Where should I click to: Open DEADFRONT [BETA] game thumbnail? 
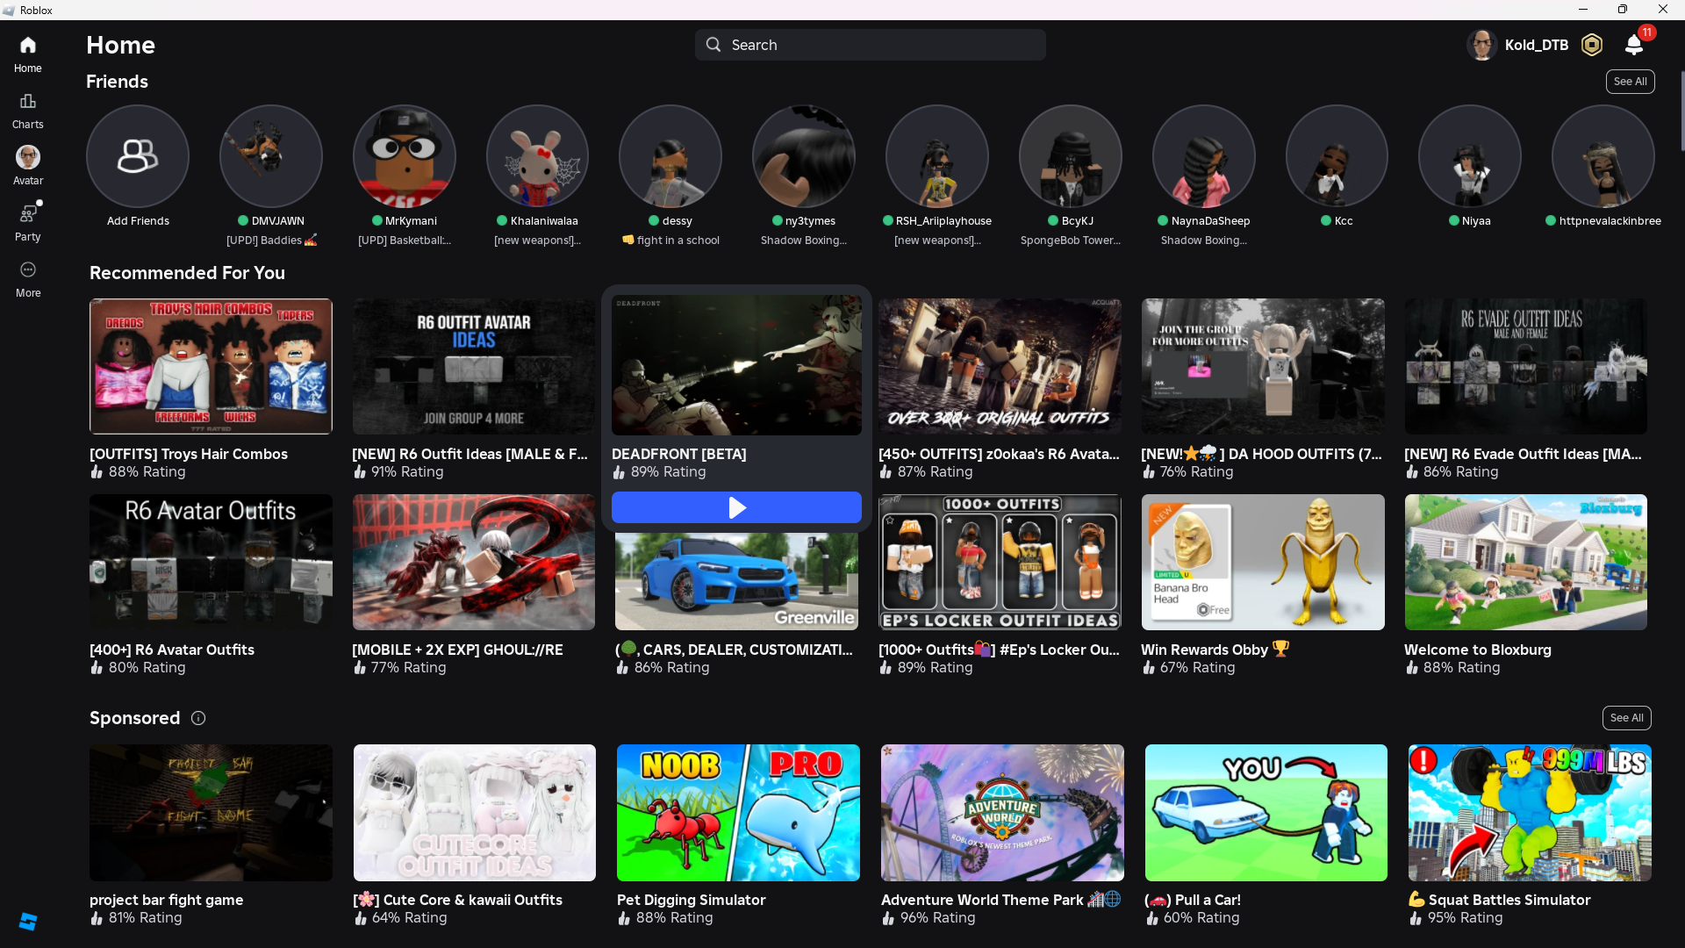pyautogui.click(x=736, y=365)
